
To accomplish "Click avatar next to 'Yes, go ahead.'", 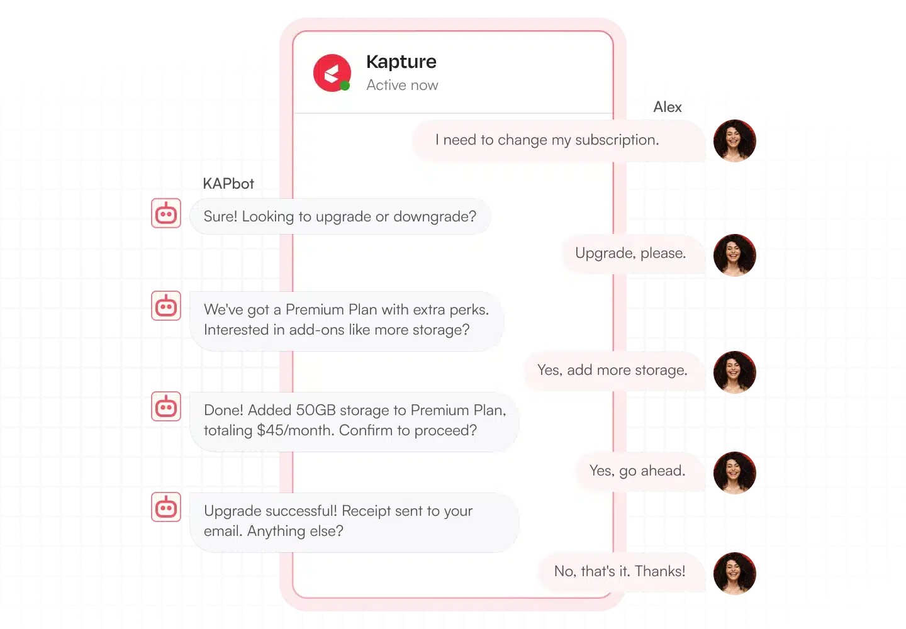I will 734,473.
